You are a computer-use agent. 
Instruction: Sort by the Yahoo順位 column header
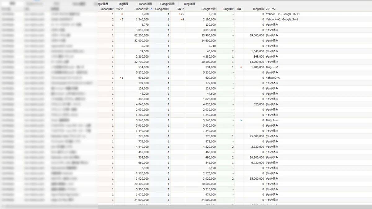click(x=107, y=9)
